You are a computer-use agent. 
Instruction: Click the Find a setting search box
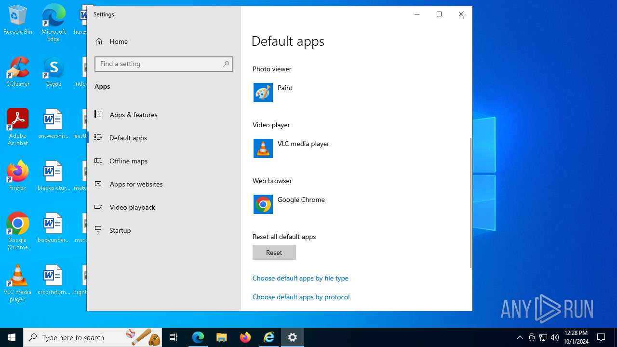pyautogui.click(x=159, y=64)
